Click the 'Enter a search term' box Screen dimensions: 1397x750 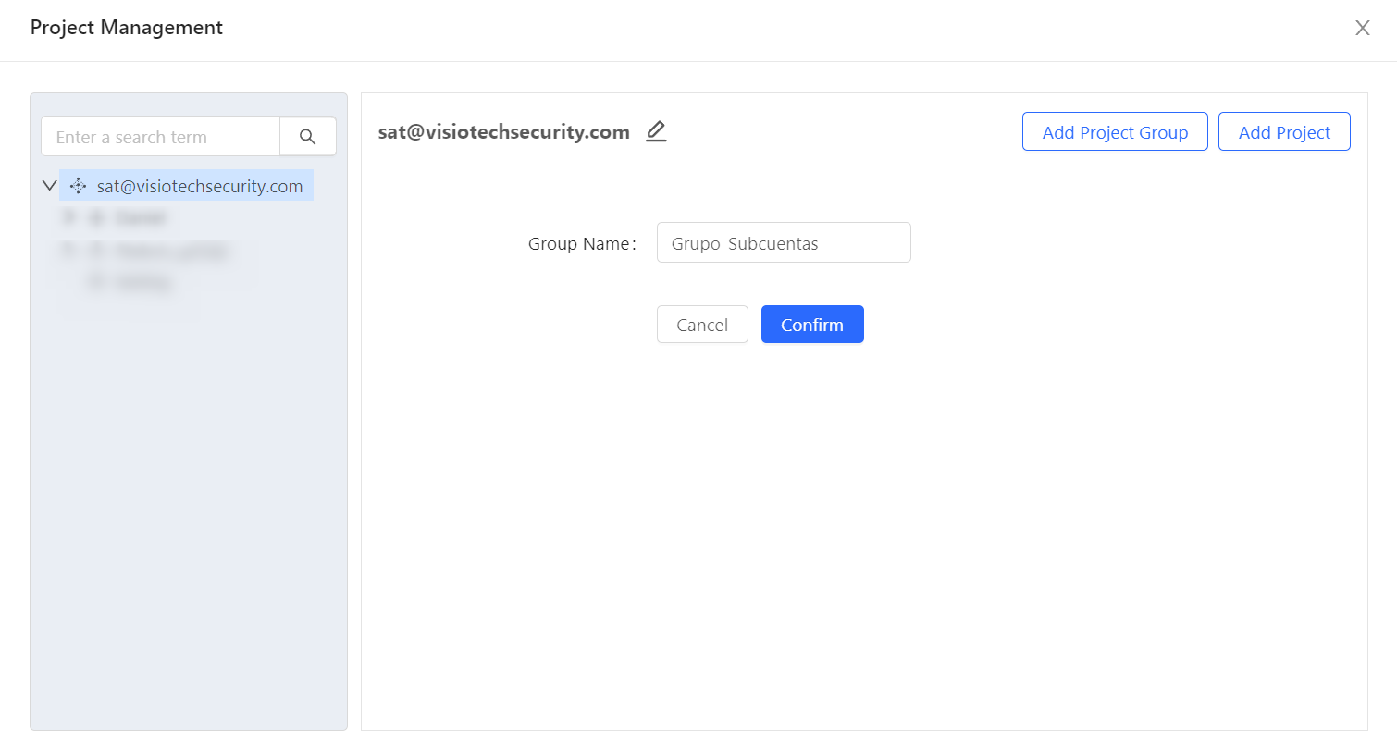tap(161, 137)
